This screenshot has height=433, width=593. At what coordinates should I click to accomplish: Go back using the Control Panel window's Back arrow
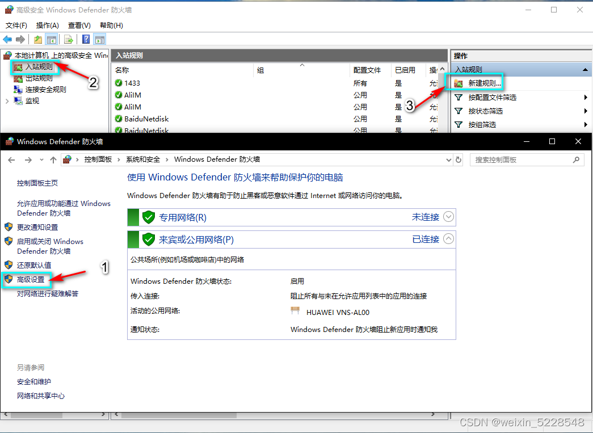(x=11, y=160)
